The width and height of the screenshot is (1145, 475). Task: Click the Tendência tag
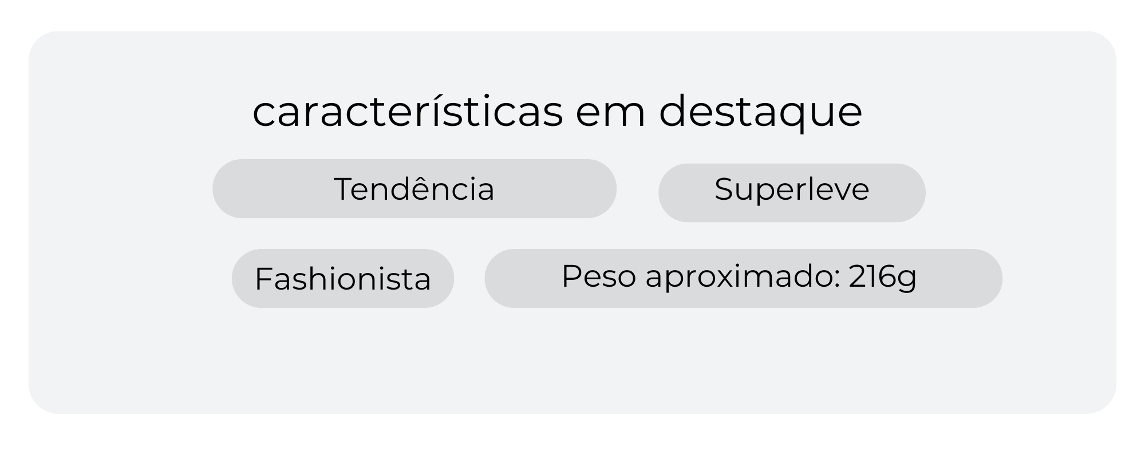point(414,188)
